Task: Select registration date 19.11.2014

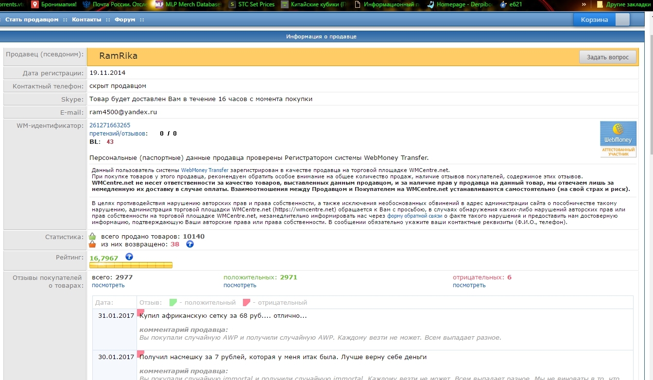Action: [x=107, y=73]
